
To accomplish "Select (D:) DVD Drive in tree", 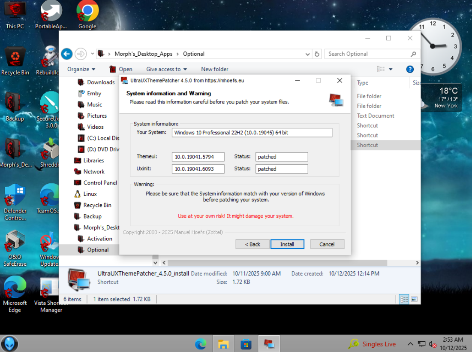I will [x=98, y=149].
